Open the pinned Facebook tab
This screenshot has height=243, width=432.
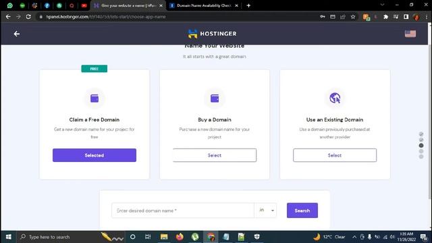click(x=47, y=5)
